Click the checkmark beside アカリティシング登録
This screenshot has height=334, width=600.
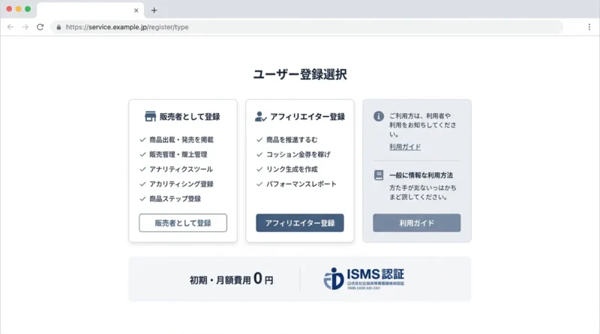[x=142, y=183]
